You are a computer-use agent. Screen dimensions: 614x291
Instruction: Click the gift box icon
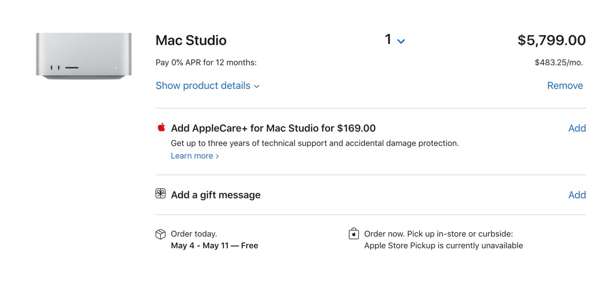point(160,194)
